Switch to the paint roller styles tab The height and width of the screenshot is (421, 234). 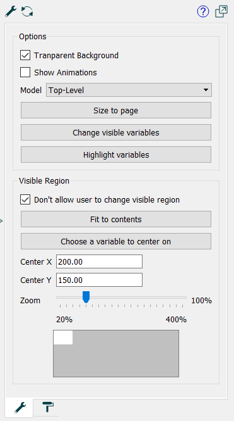click(x=47, y=407)
